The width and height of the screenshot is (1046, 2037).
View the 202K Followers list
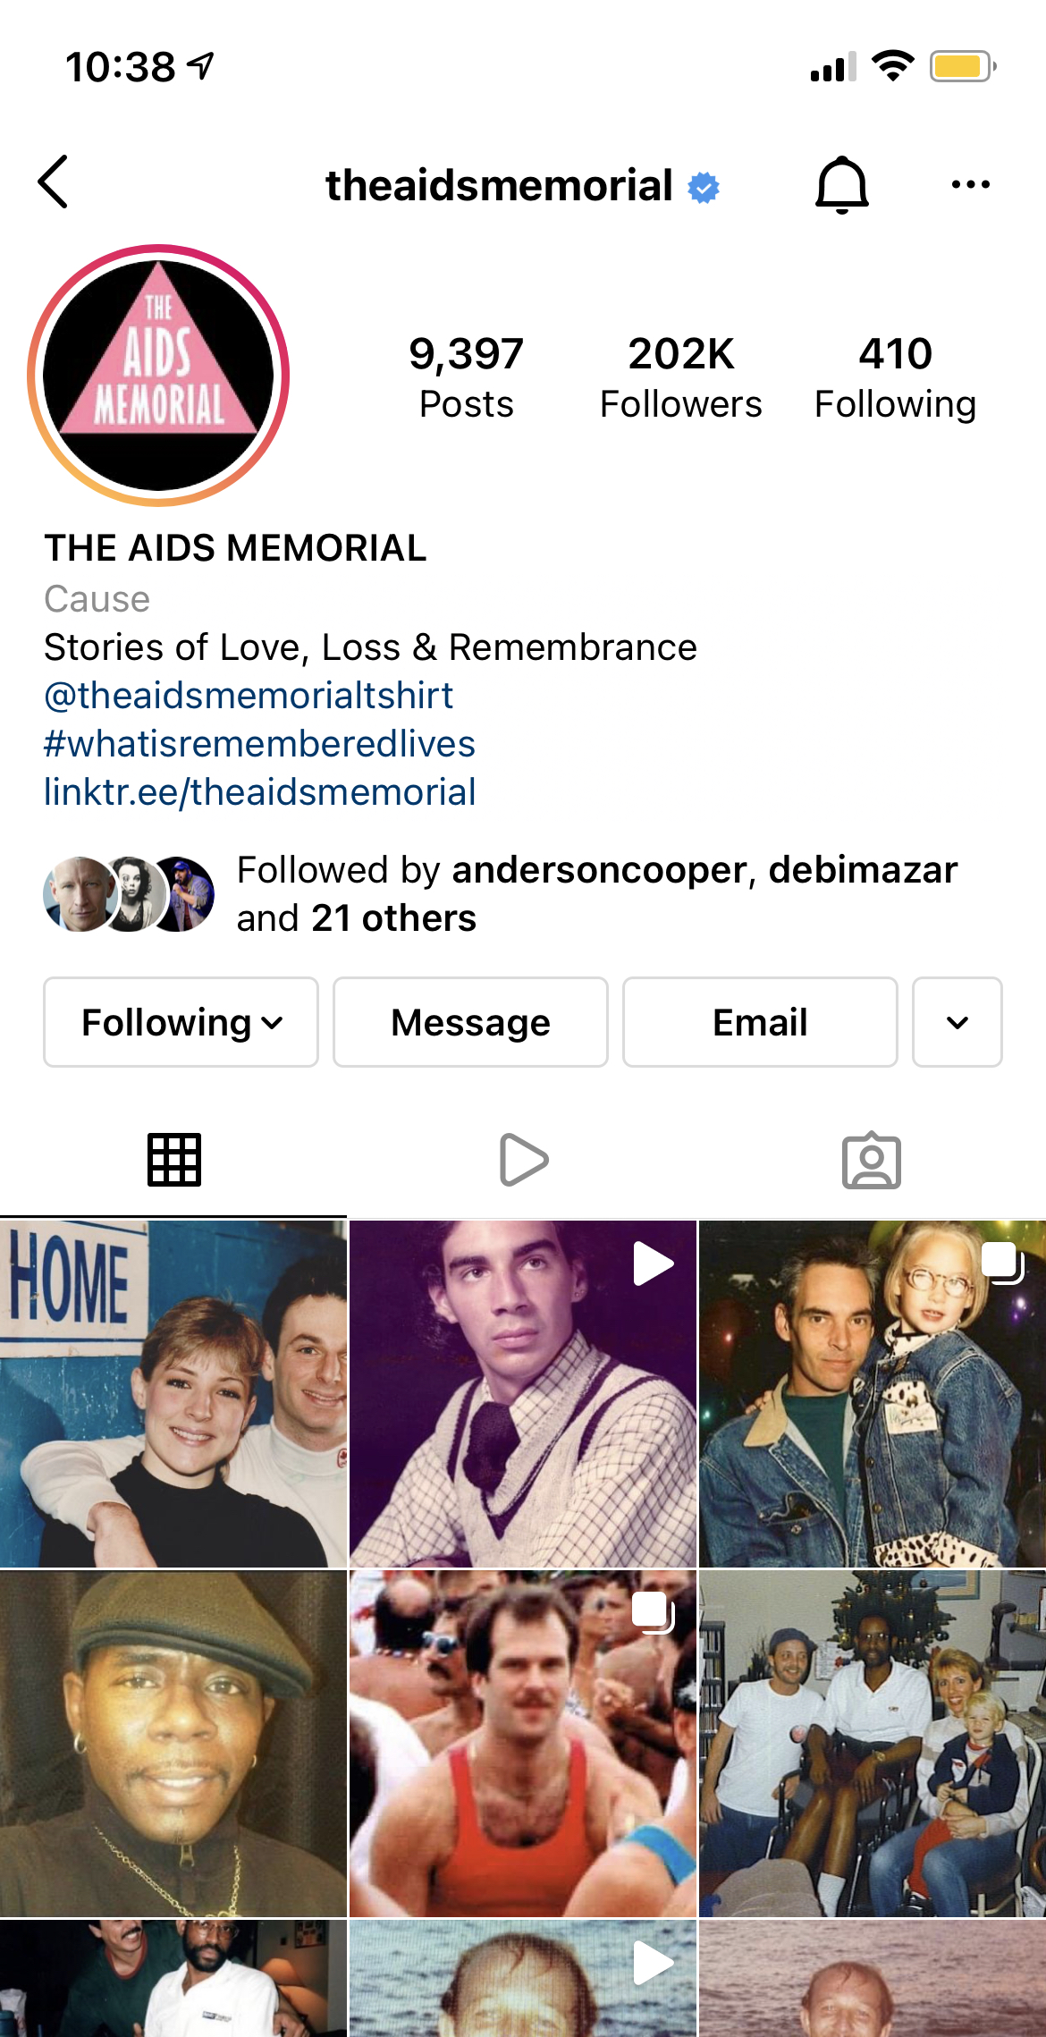click(681, 377)
